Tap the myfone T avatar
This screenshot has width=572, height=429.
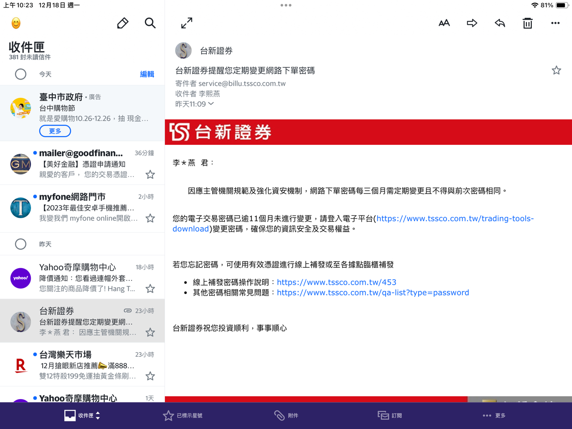(x=21, y=208)
